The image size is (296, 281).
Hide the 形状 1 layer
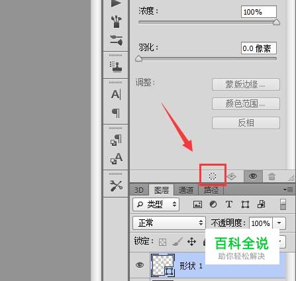coord(140,264)
